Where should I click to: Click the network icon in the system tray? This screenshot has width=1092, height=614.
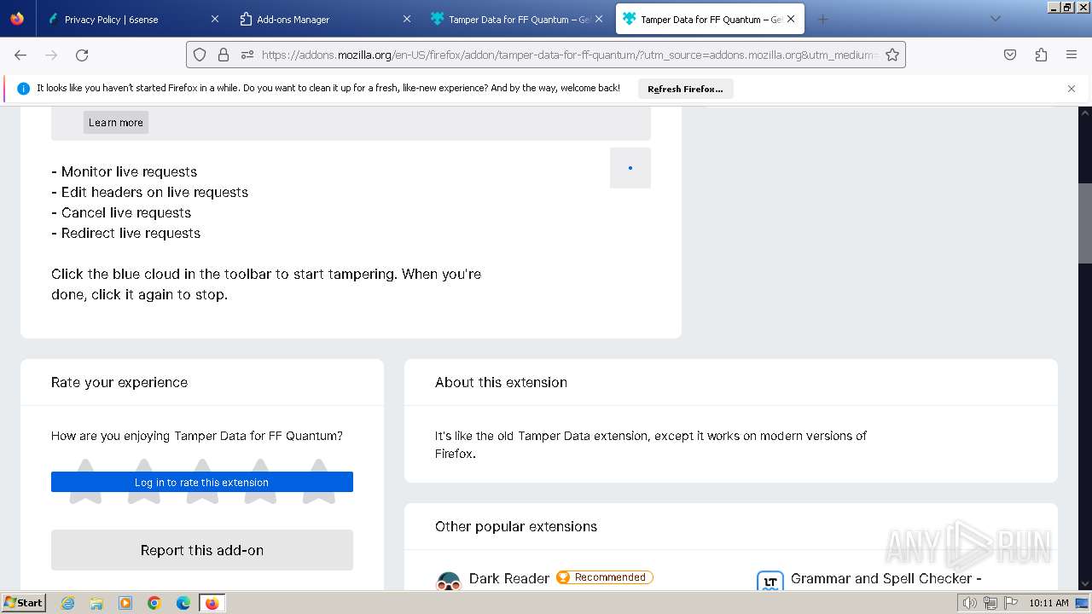(x=990, y=603)
